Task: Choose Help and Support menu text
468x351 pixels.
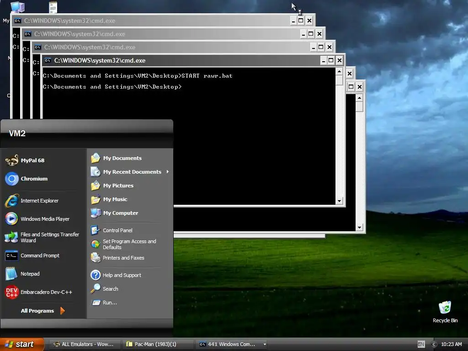Action: point(122,275)
